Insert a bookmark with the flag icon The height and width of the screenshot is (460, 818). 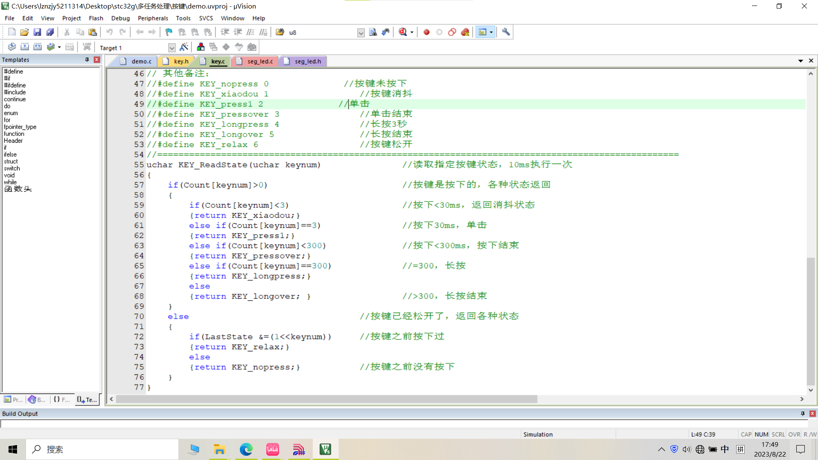pos(169,32)
